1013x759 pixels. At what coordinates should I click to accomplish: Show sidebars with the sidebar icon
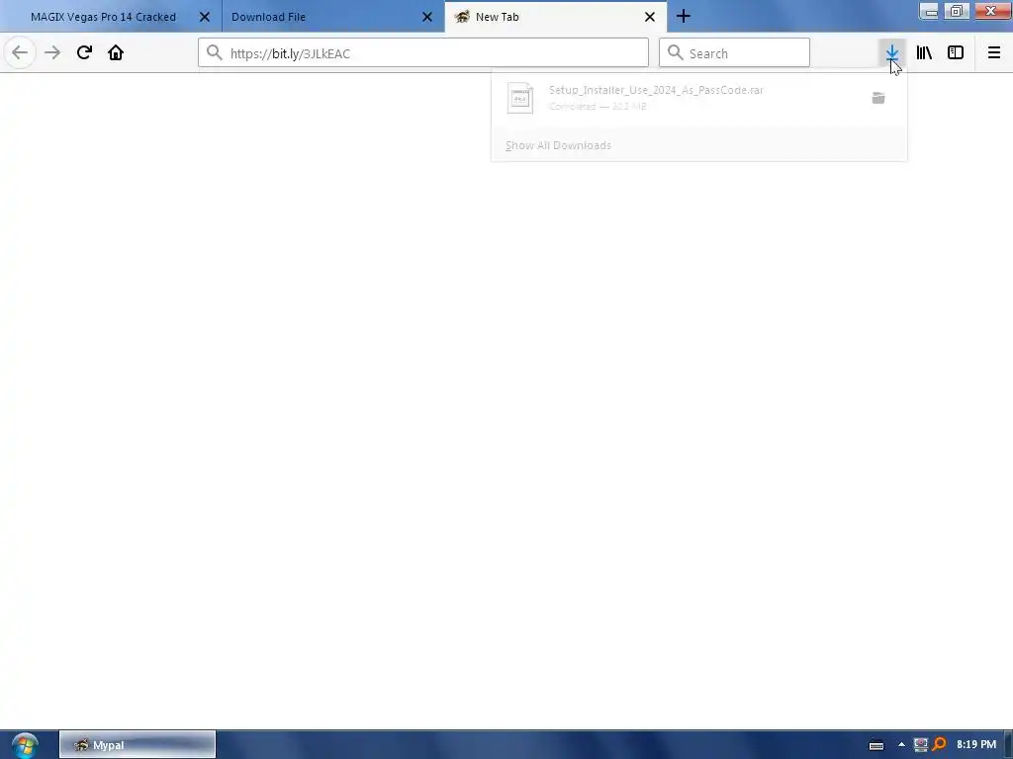(956, 52)
